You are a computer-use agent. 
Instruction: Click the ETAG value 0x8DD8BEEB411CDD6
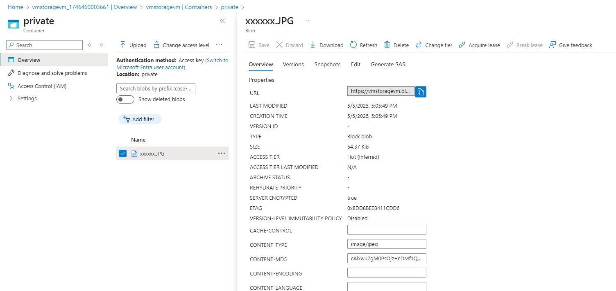tap(374, 208)
